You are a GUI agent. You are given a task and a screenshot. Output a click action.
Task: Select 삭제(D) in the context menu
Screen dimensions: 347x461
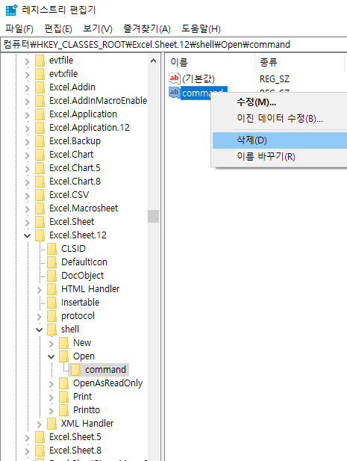[280, 140]
